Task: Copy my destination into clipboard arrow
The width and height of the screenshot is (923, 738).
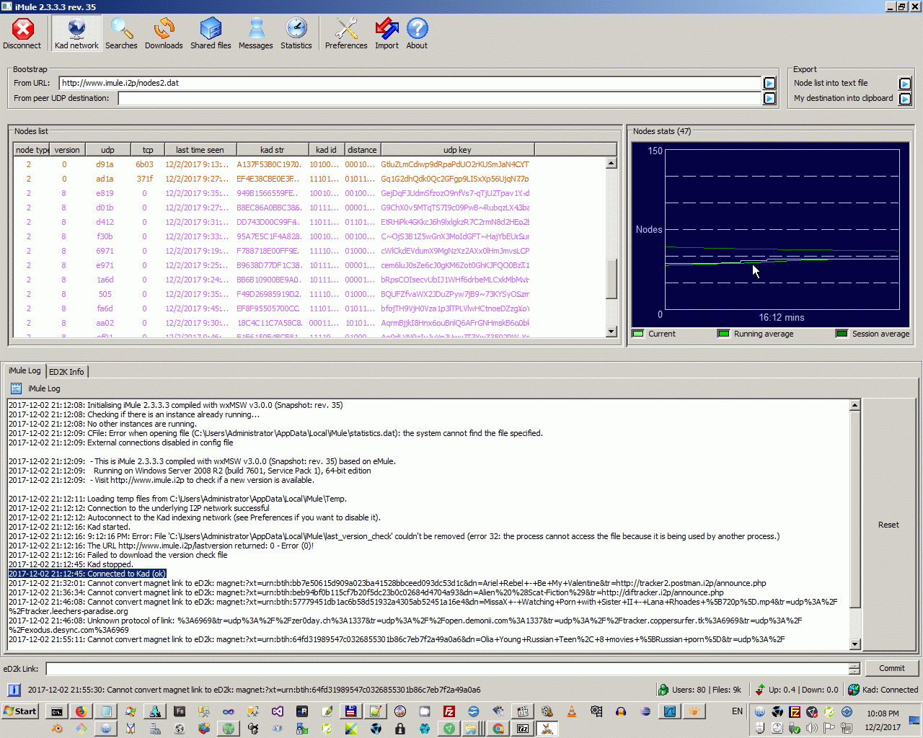Action: [905, 99]
